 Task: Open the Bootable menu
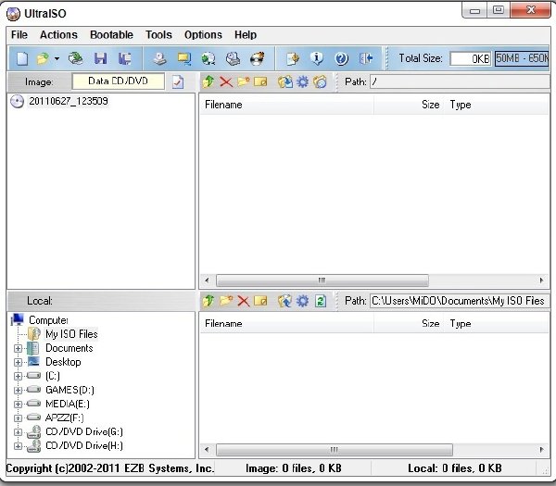[111, 35]
